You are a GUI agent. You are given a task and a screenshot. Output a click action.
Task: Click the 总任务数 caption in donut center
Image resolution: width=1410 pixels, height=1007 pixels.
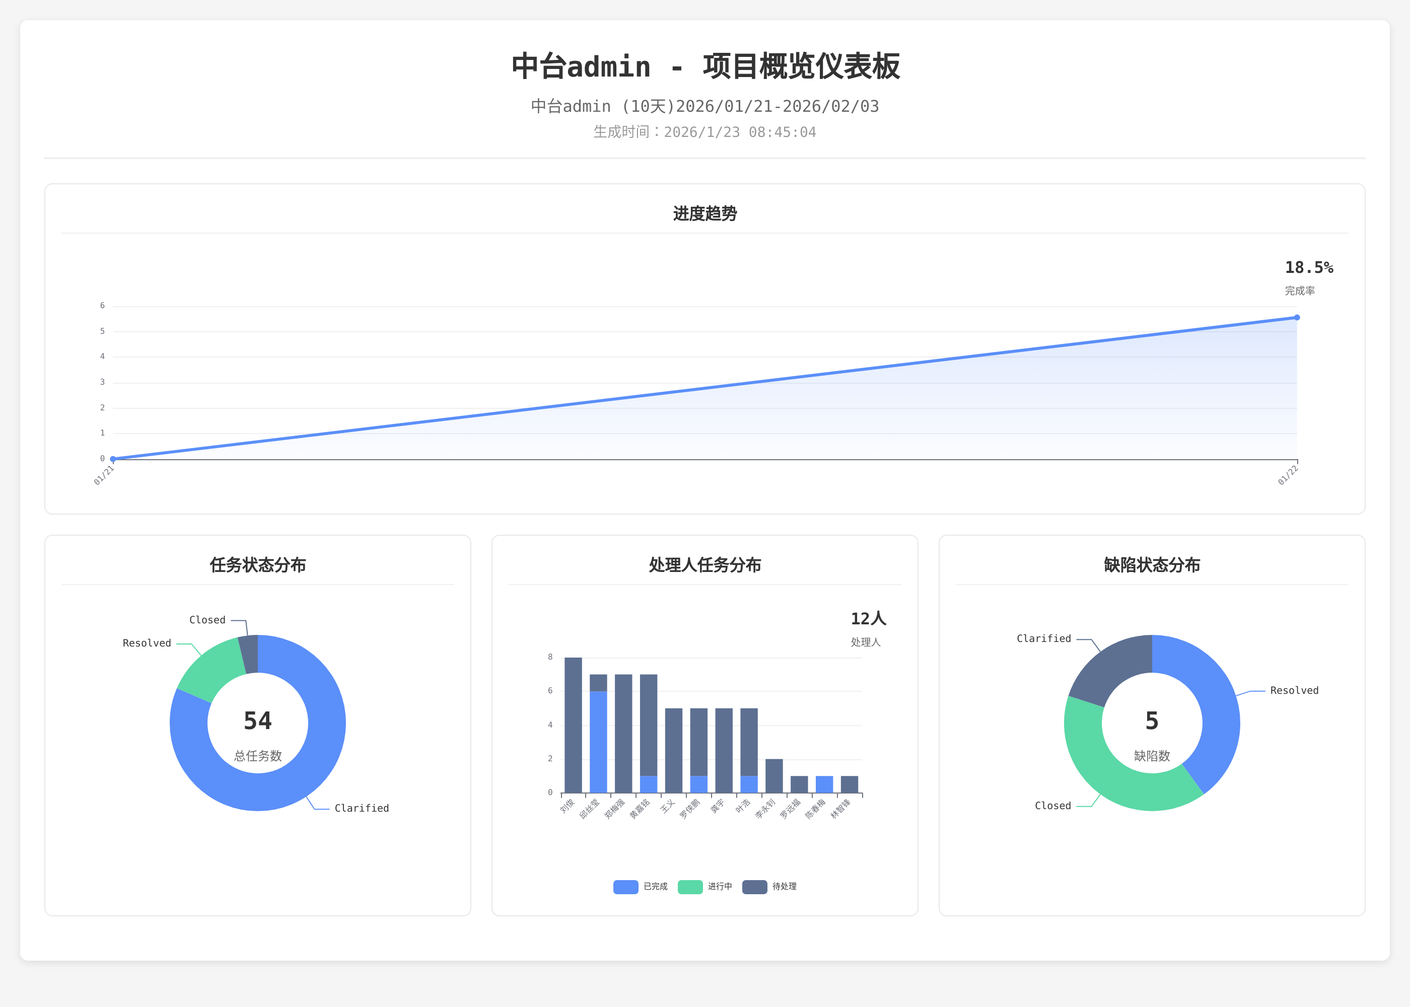coord(258,756)
